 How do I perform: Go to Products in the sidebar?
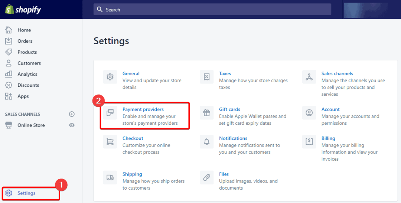point(27,52)
